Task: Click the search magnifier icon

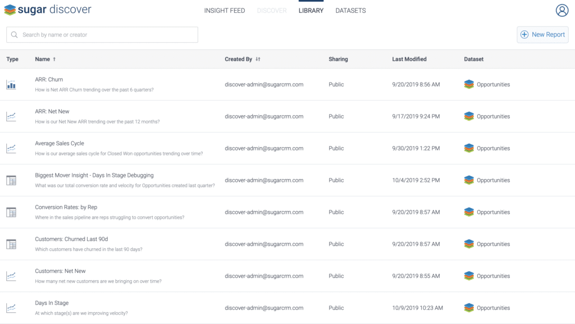Action: click(x=14, y=35)
